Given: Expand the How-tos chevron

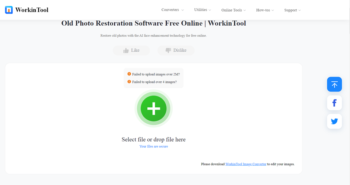Looking at the screenshot, I should point(273,10).
